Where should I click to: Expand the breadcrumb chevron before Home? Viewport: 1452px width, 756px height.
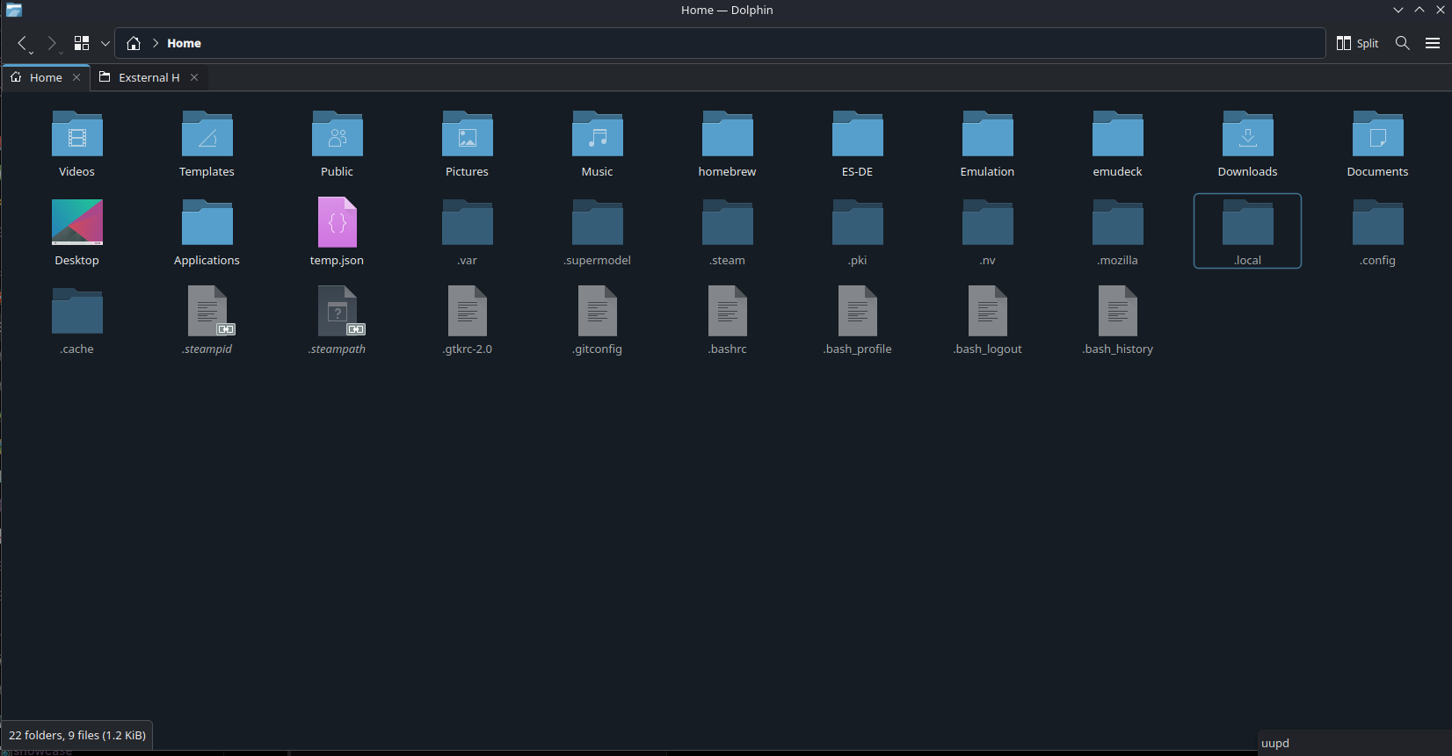pos(156,43)
